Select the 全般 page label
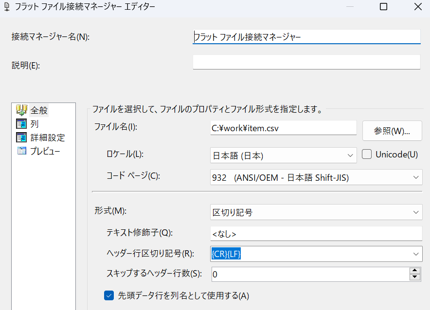The image size is (430, 310). [x=39, y=110]
